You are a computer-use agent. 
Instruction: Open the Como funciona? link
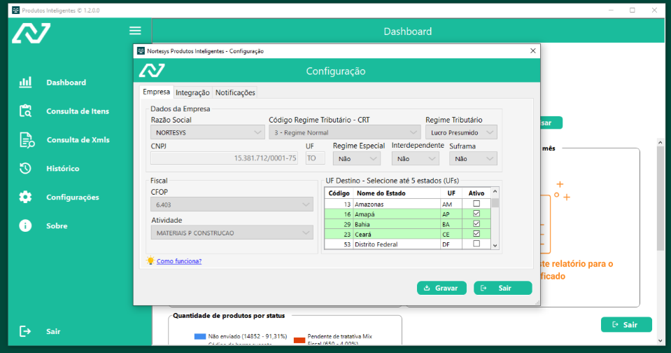(x=178, y=261)
